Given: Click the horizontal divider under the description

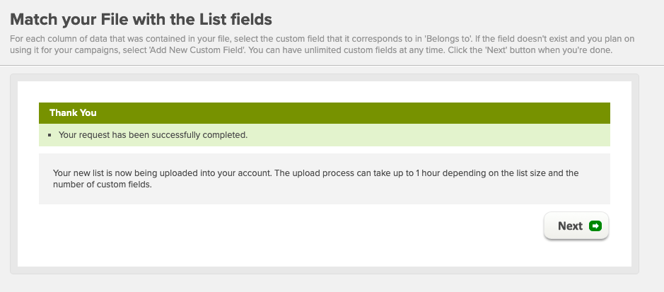Looking at the screenshot, I should 332,66.
